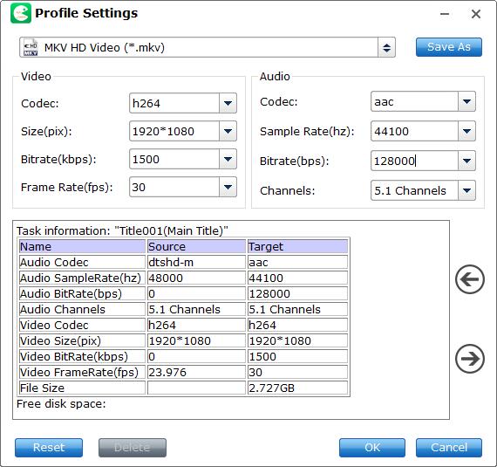Image resolution: width=497 pixels, height=467 pixels.
Task: Expand the Video Codec h264 dropdown
Action: pos(228,103)
